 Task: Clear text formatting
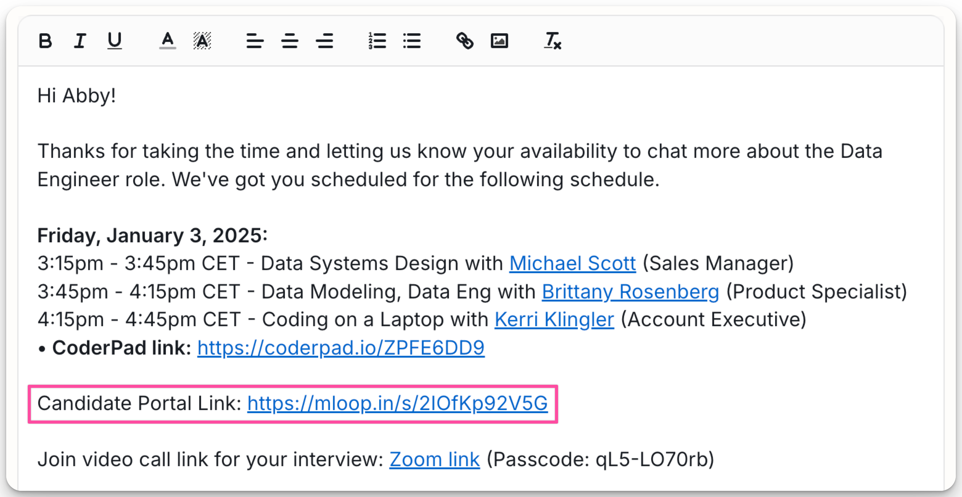pos(553,41)
